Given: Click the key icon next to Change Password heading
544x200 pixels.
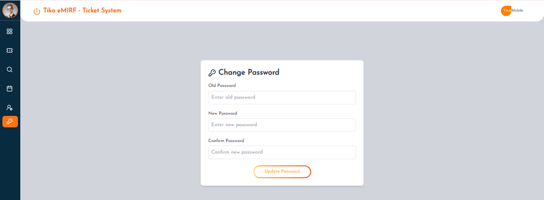Looking at the screenshot, I should 212,73.
